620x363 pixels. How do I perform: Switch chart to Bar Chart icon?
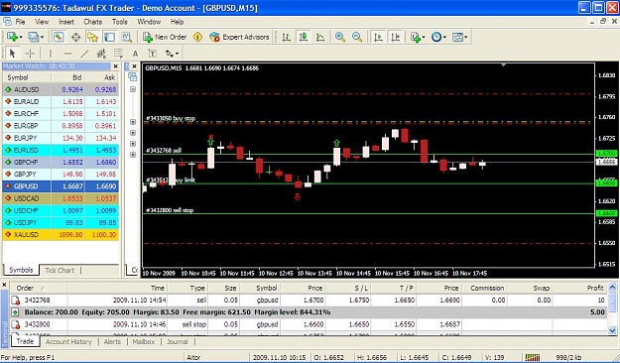coord(287,37)
